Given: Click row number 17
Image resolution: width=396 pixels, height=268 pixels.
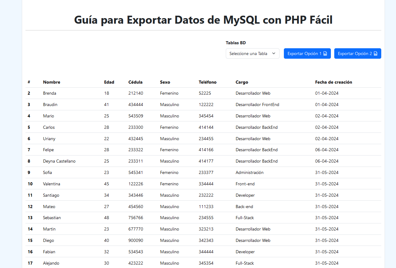Looking at the screenshot, I should (30, 263).
